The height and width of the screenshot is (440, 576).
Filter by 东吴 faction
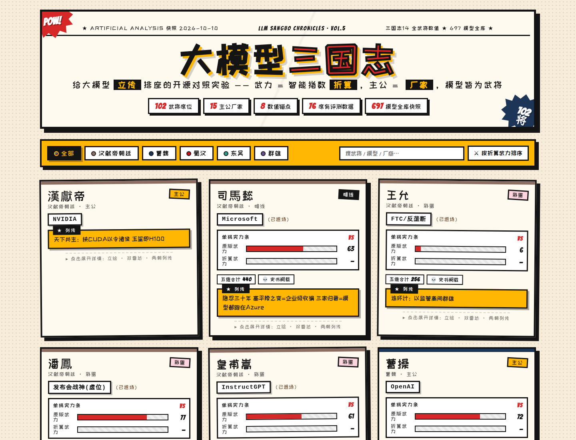pyautogui.click(x=234, y=153)
